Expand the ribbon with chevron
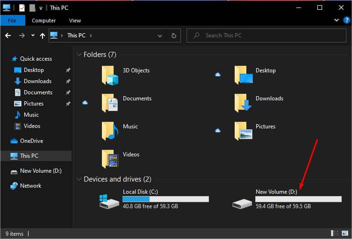The height and width of the screenshot is (239, 352). [x=337, y=20]
